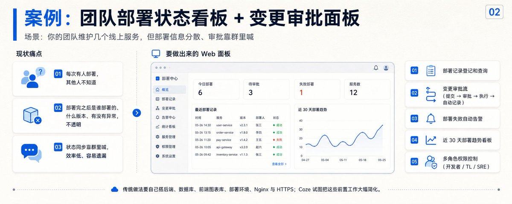Click the 统计看板 chart icon in sidebar
The height and width of the screenshot is (204, 512).
[157, 127]
